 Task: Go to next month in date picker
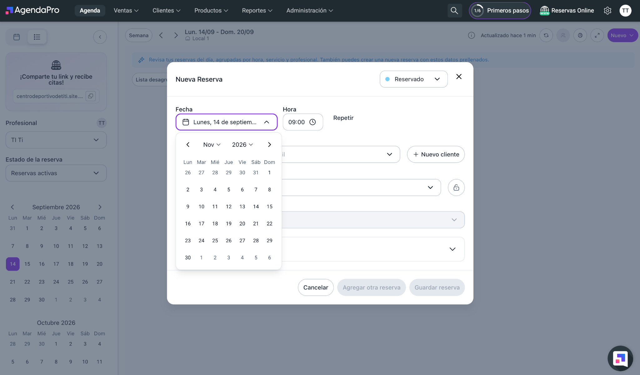coord(269,145)
